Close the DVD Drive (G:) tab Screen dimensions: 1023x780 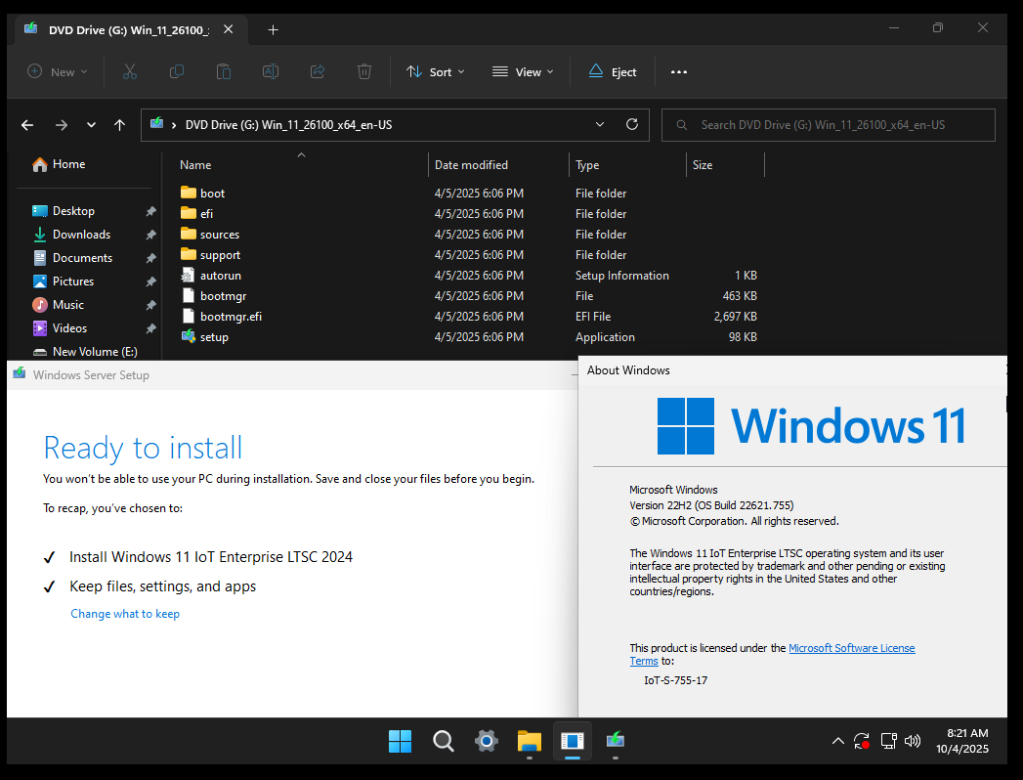click(229, 29)
